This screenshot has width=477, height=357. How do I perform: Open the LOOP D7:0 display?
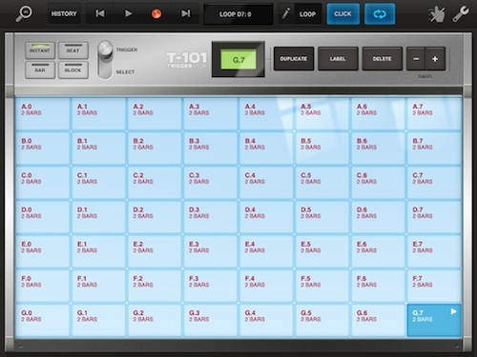tap(238, 14)
